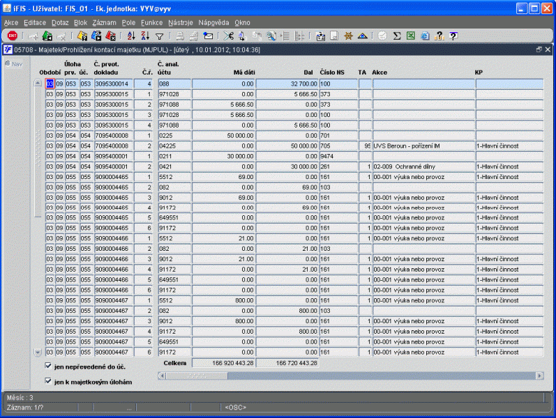The height and width of the screenshot is (418, 556).
Task: Click the Číslo NS cell showing 705
Action: point(338,146)
